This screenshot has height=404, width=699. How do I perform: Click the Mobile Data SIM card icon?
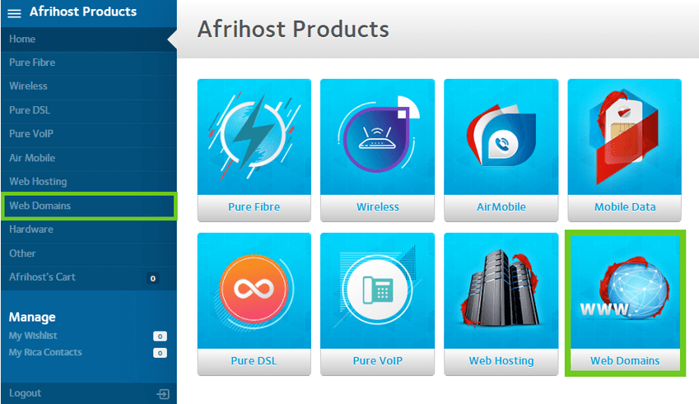click(x=624, y=137)
